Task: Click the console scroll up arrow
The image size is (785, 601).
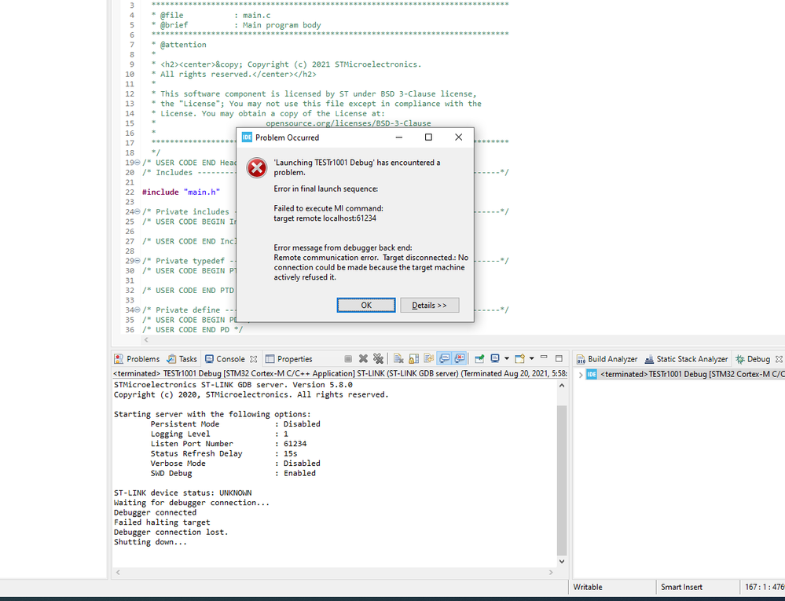Action: (x=562, y=386)
